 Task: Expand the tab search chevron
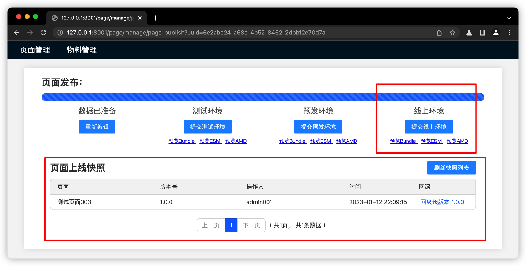pyautogui.click(x=509, y=18)
